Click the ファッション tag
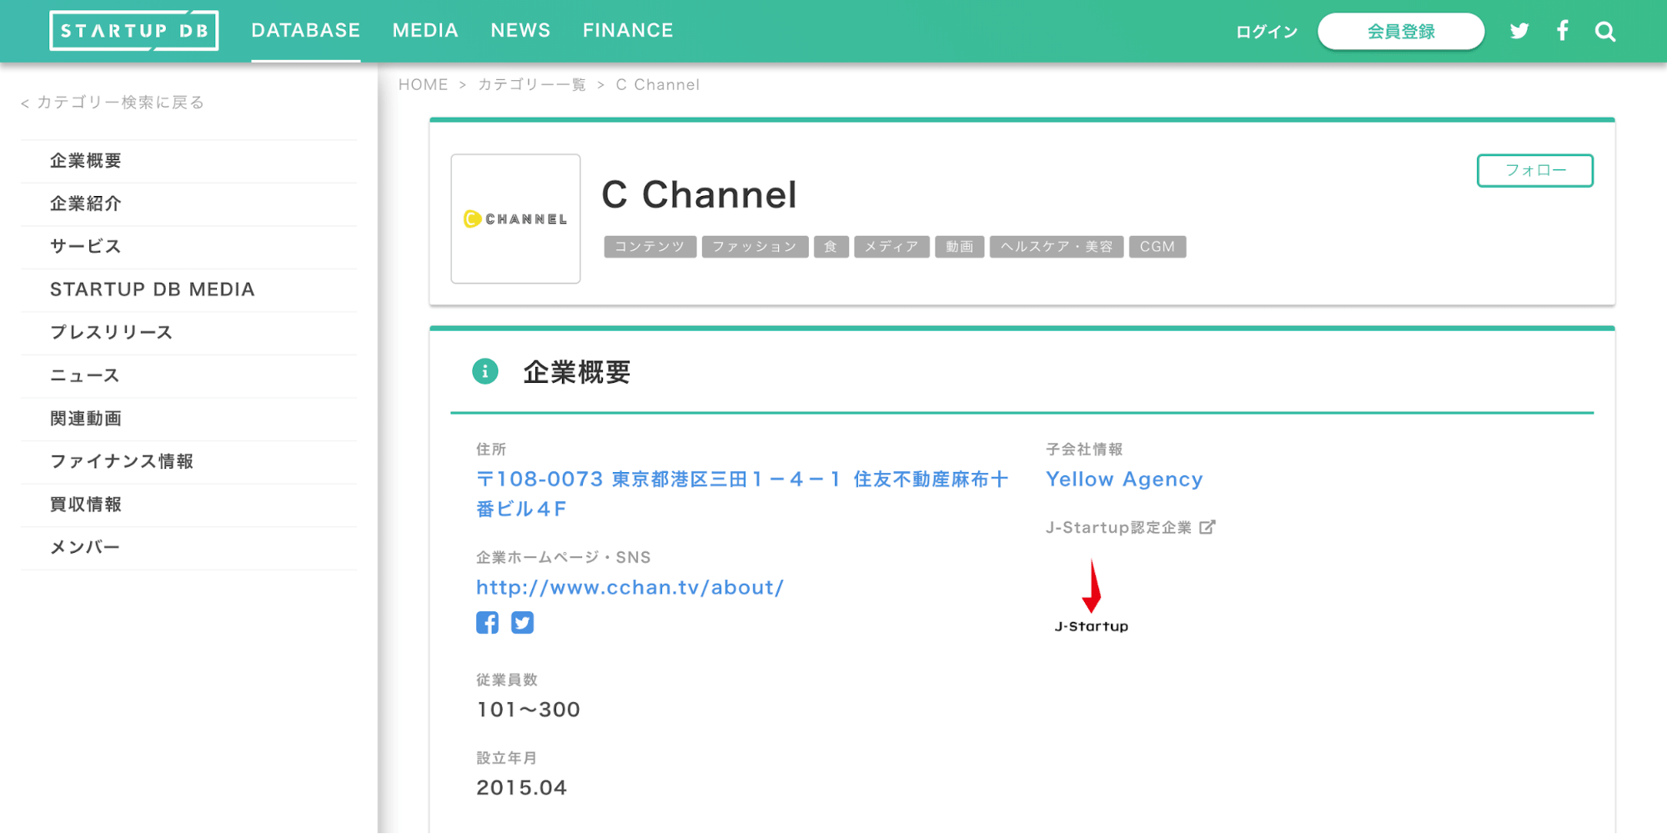This screenshot has width=1667, height=834. pos(755,247)
